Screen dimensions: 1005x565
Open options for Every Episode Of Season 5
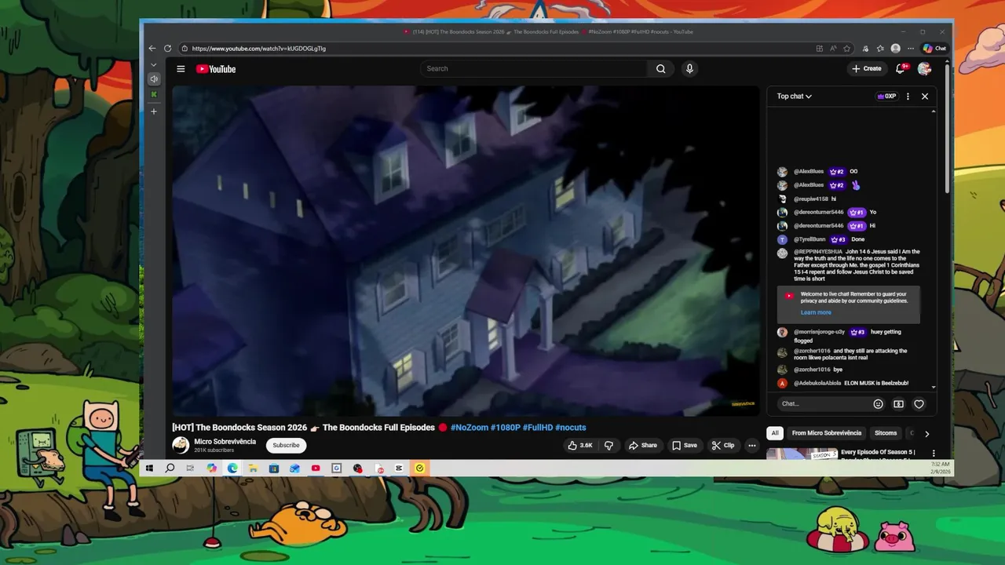coord(934,453)
